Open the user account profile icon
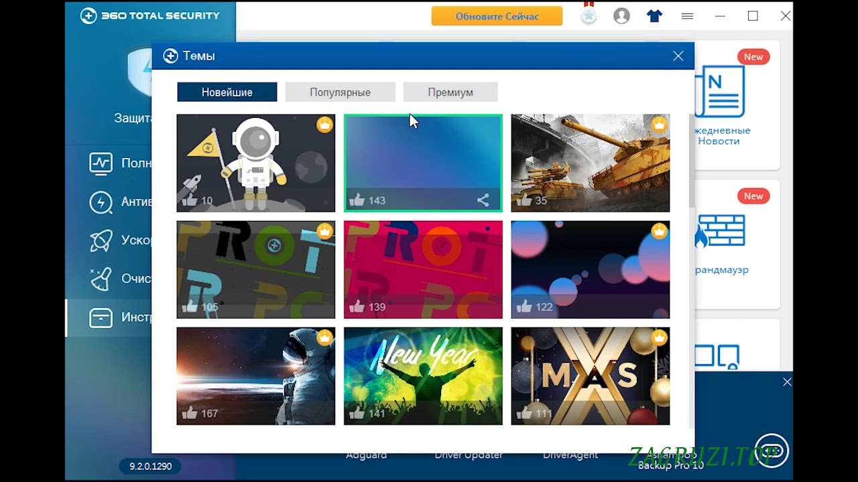 [x=621, y=16]
